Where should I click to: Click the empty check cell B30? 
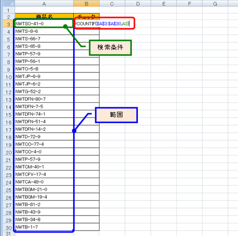point(87,227)
